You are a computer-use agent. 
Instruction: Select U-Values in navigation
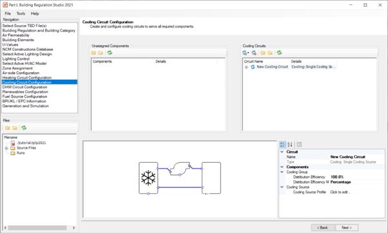10,44
